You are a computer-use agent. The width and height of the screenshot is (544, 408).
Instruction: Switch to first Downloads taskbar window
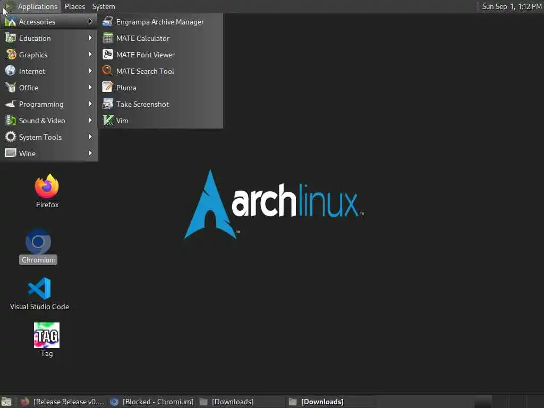coord(241,402)
